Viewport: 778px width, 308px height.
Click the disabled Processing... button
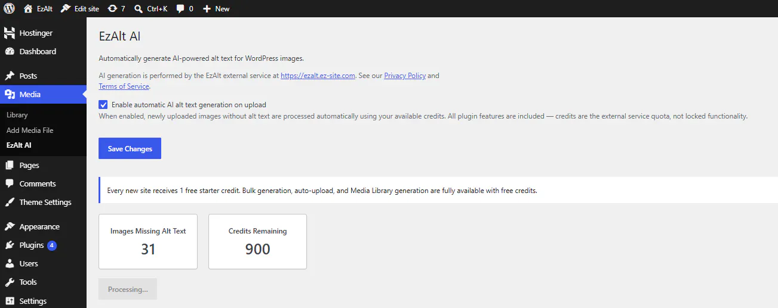128,289
